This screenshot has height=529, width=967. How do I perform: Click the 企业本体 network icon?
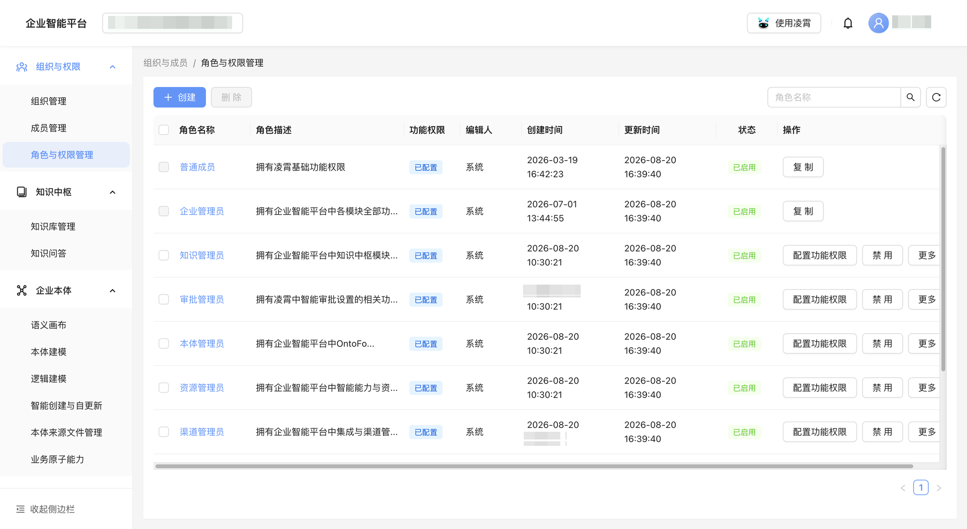(x=22, y=290)
